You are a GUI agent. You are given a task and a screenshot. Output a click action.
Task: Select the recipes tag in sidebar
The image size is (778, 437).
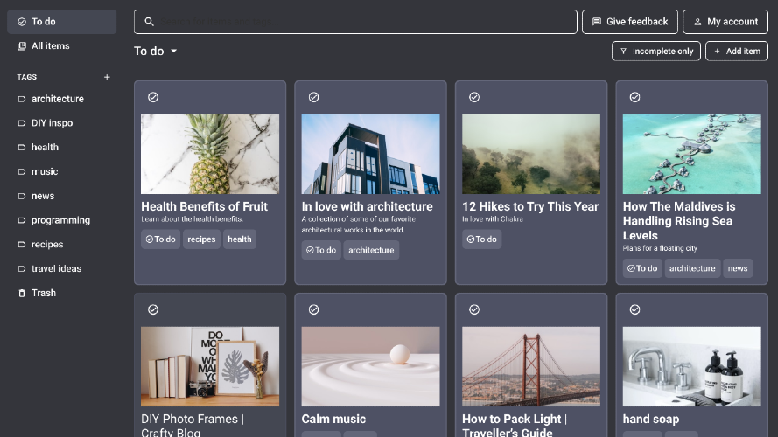(x=61, y=245)
